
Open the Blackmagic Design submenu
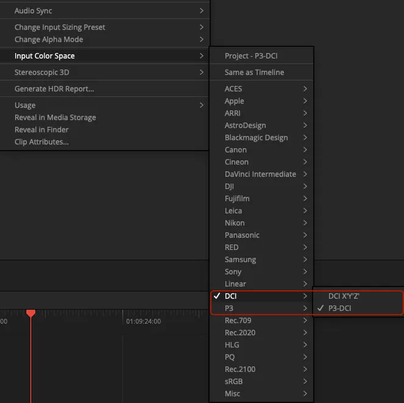click(256, 138)
